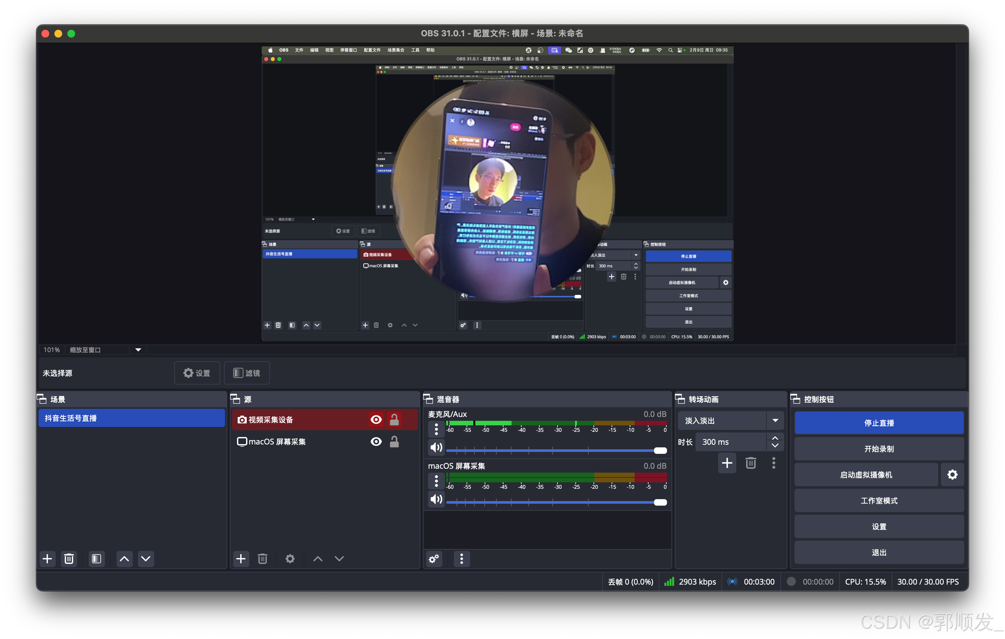Open the 缩放至窗口 preview scaling dropdown
1005x639 pixels.
138,350
